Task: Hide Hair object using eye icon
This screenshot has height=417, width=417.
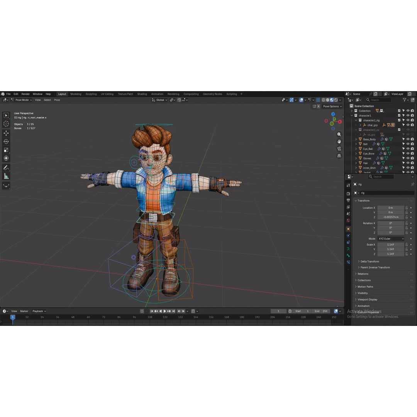Action: (408, 163)
